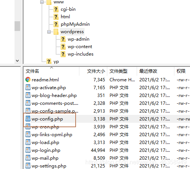Select wp-load.php file name
The width and height of the screenshot is (190, 169).
45,143
